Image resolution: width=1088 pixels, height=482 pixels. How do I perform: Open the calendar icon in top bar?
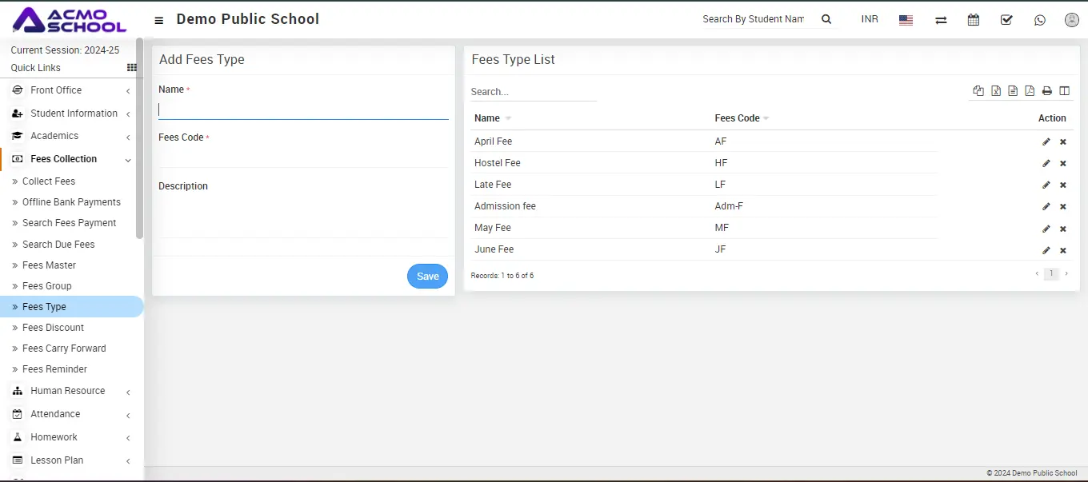[973, 20]
